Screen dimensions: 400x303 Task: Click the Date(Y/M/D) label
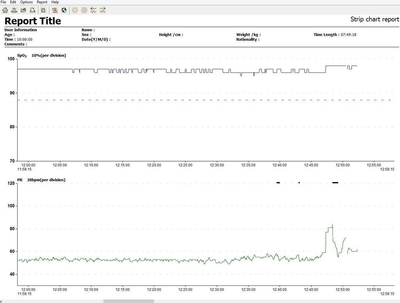click(x=96, y=39)
